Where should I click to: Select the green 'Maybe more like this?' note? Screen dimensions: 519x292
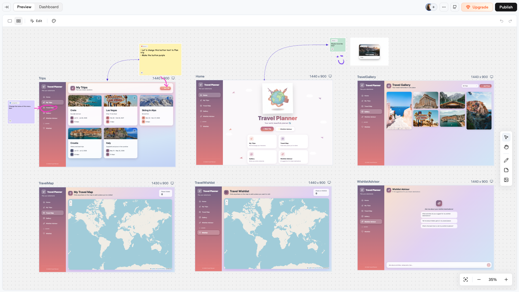click(x=338, y=45)
